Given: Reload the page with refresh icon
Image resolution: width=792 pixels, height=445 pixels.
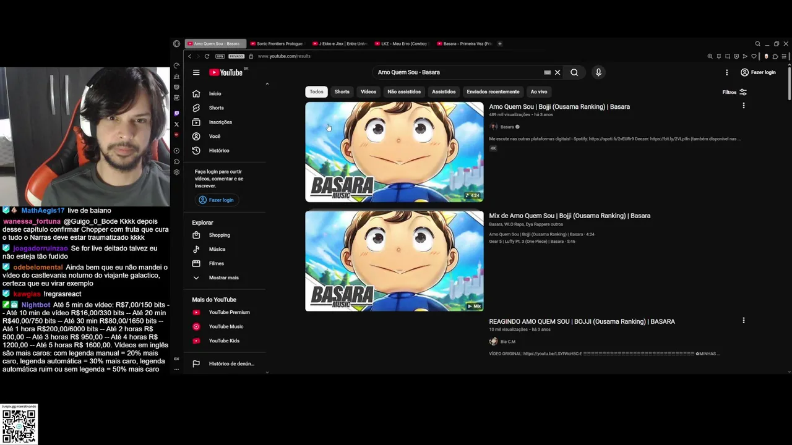Looking at the screenshot, I should 207,56.
